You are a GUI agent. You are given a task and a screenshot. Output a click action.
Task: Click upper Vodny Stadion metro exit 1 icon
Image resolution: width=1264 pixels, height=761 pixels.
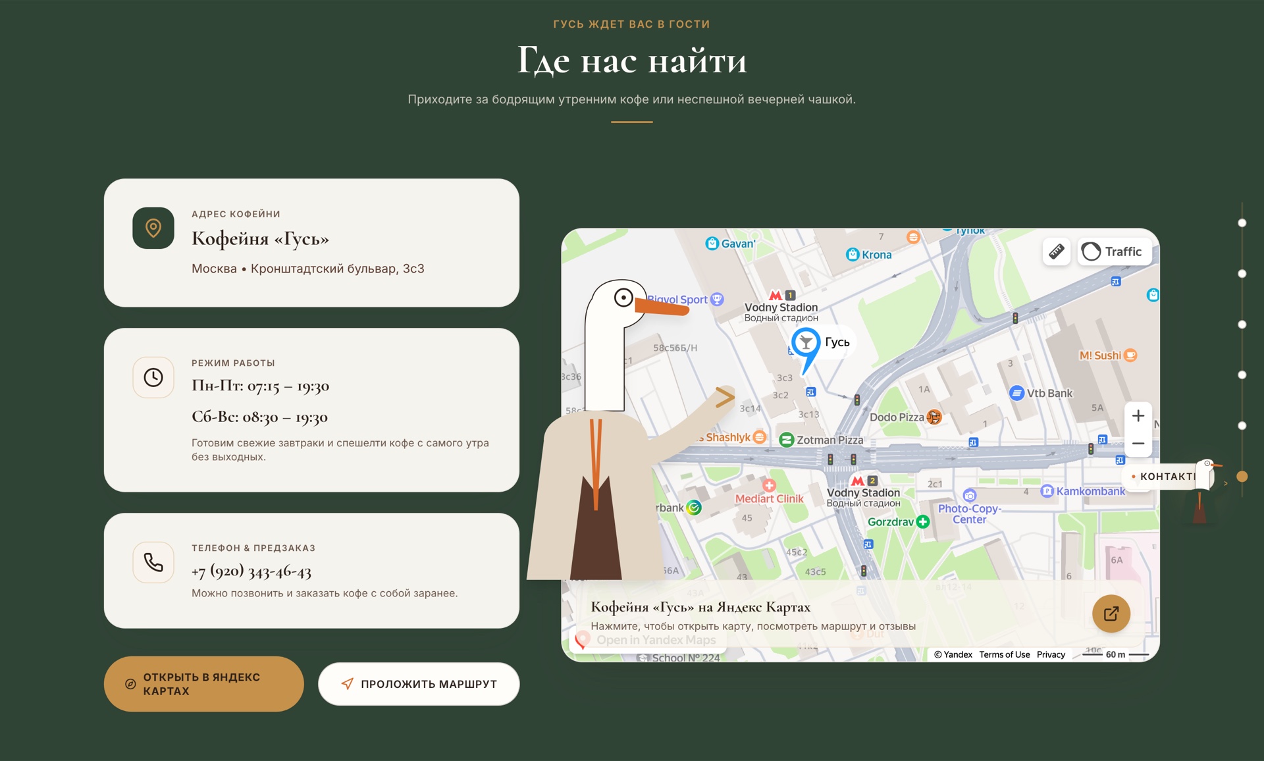click(x=782, y=296)
